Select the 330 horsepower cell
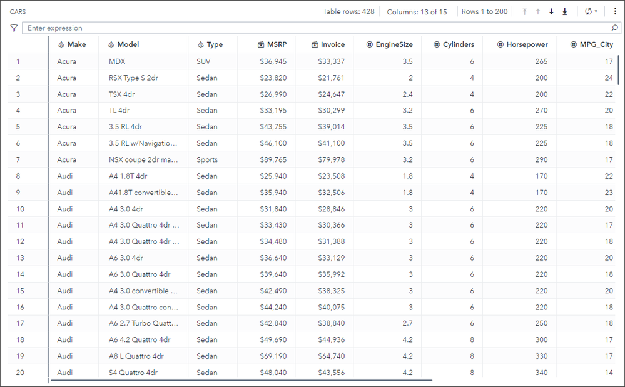Screen dimensions: 625x387 (x=519, y=356)
